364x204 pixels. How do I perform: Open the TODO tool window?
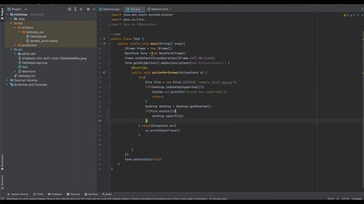click(x=38, y=194)
